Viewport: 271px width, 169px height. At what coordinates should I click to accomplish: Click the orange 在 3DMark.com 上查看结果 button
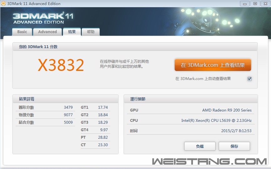[213, 65]
